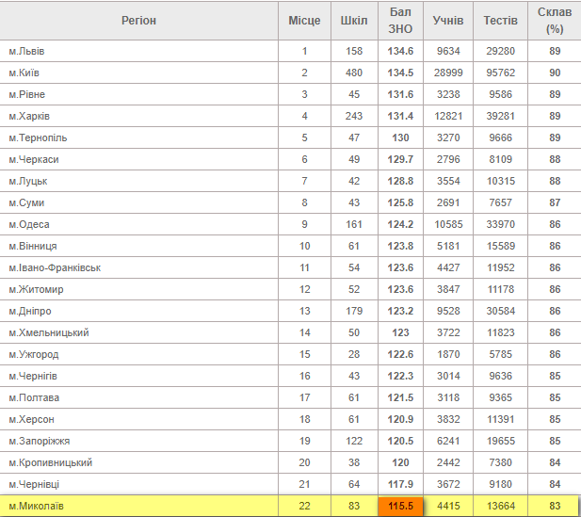Select the 28999 students cell for Київ
This screenshot has height=517, width=581.
tap(447, 73)
